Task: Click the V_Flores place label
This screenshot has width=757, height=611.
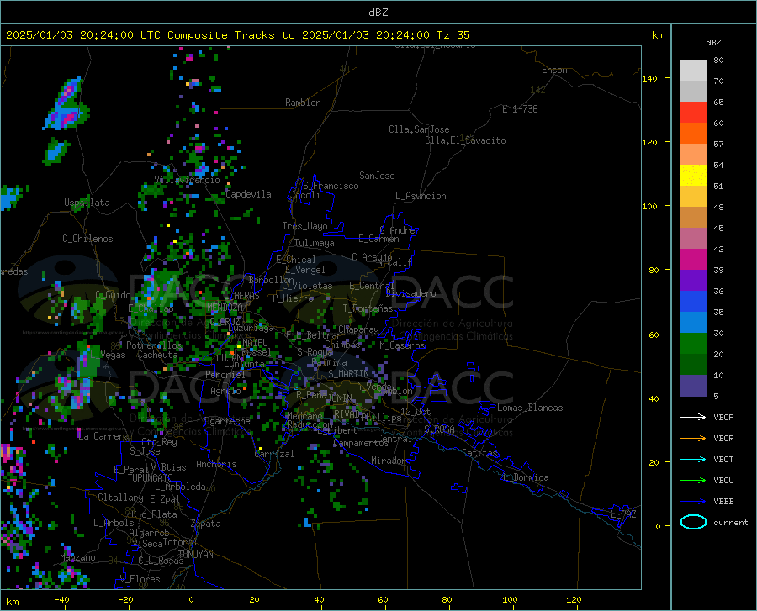Action: tap(140, 579)
